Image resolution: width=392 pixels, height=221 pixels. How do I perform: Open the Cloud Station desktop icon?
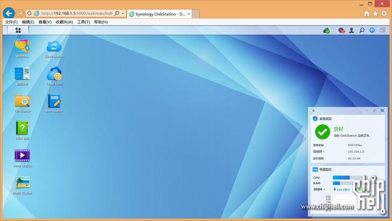(54, 46)
